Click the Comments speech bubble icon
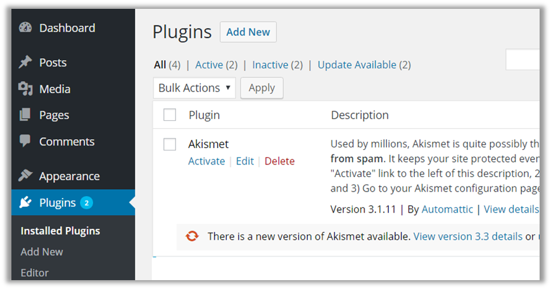 [x=25, y=142]
